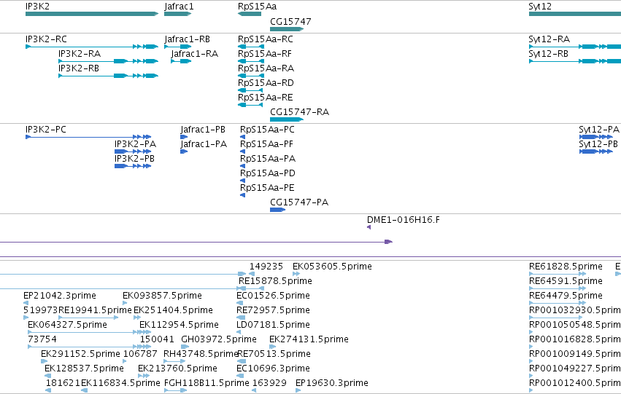621x394 pixels.
Task: Click the EP19630.3prime EST label
Action: (332, 383)
